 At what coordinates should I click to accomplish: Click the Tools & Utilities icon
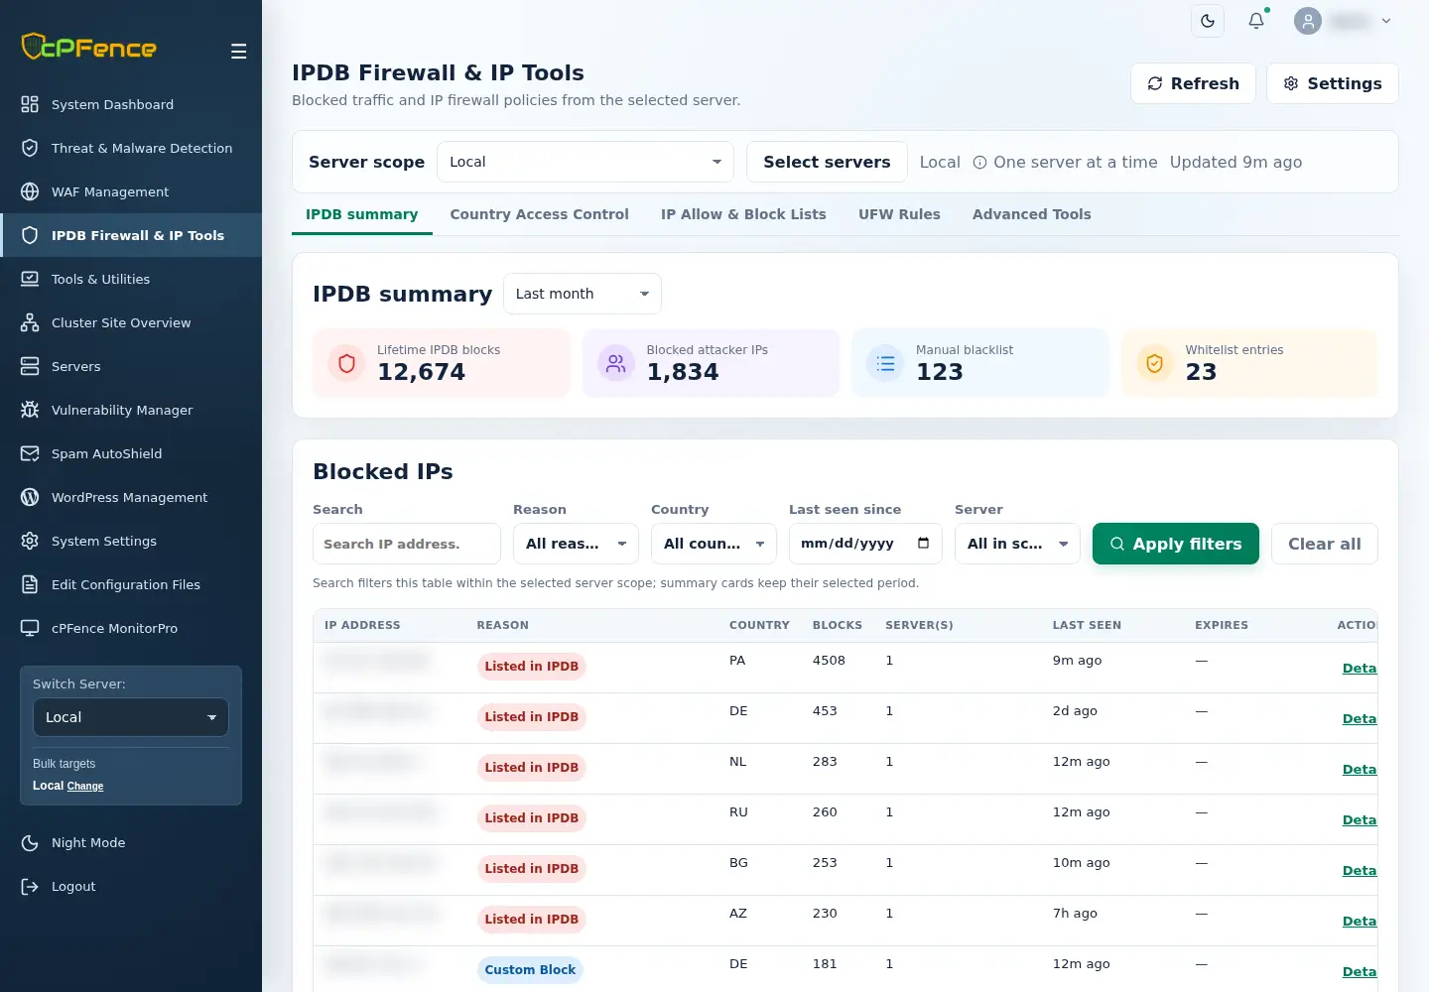(30, 279)
